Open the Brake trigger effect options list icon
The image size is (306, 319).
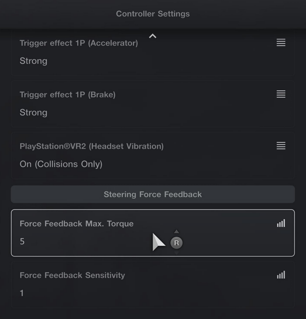click(x=281, y=94)
